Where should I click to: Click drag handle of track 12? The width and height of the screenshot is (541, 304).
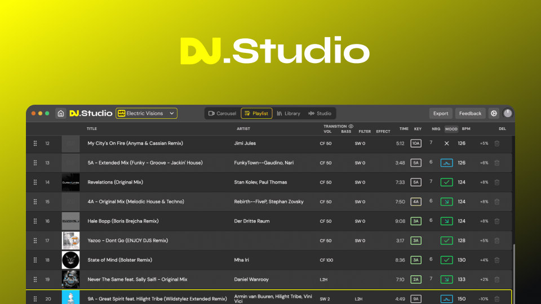coord(35,144)
